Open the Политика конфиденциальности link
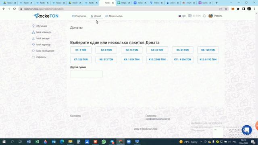The height and width of the screenshot is (145, 258). 158,117
